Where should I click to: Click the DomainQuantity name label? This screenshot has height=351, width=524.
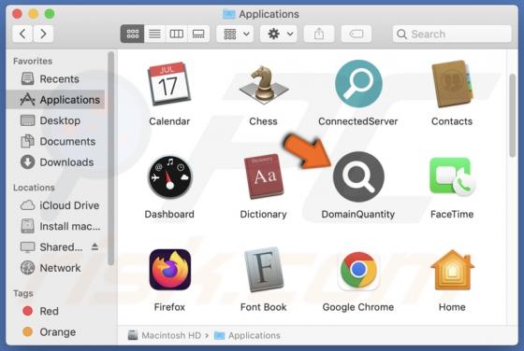[358, 215]
